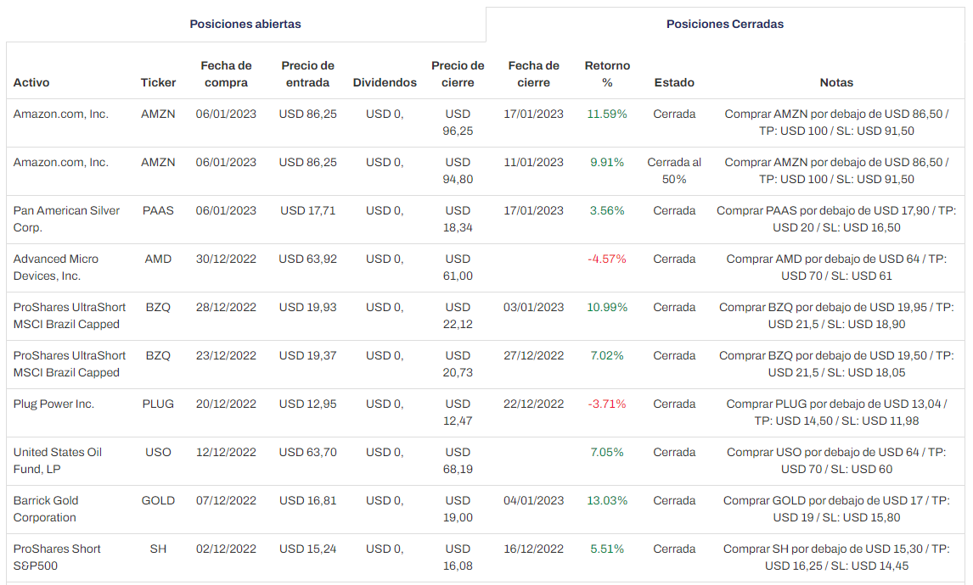Click the USO ticker cell
The height and width of the screenshot is (585, 973).
tap(158, 453)
